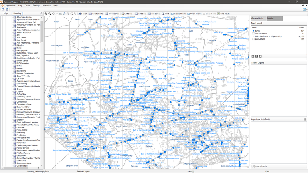Open Browse Data from the toolbar

(x=113, y=14)
